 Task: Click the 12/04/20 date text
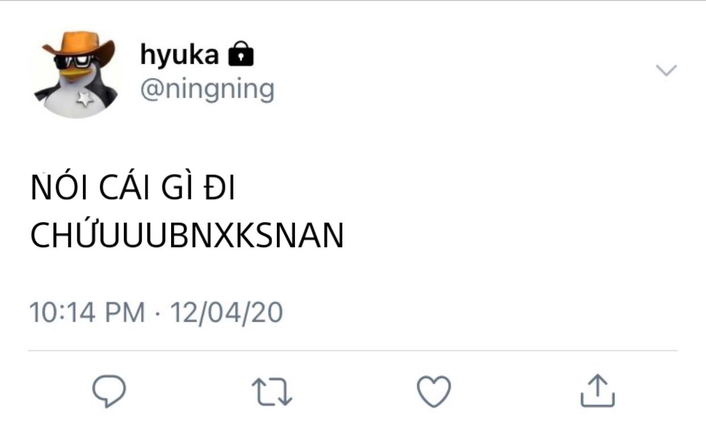227,312
